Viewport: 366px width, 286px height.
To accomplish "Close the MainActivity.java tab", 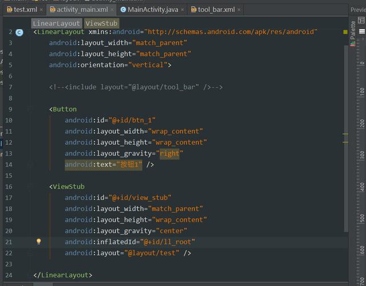I will click(x=182, y=10).
